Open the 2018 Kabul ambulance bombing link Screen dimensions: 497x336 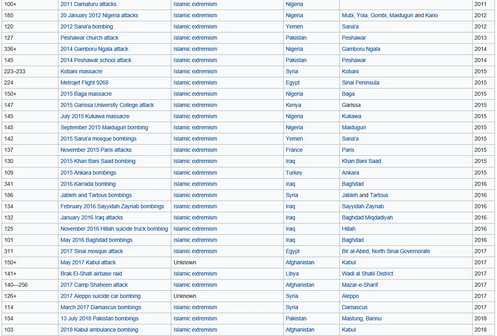(x=99, y=330)
